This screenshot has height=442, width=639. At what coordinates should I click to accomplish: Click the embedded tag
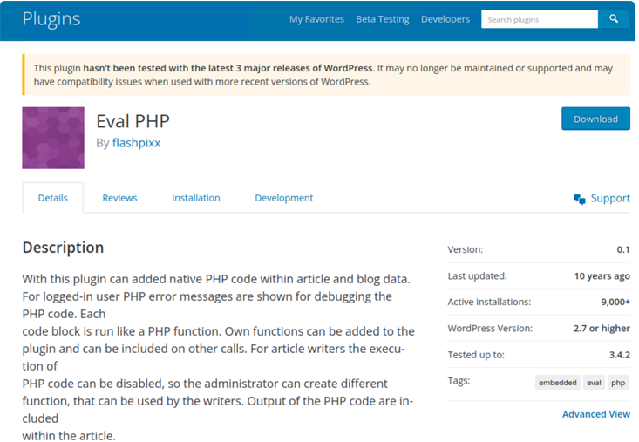tap(556, 383)
